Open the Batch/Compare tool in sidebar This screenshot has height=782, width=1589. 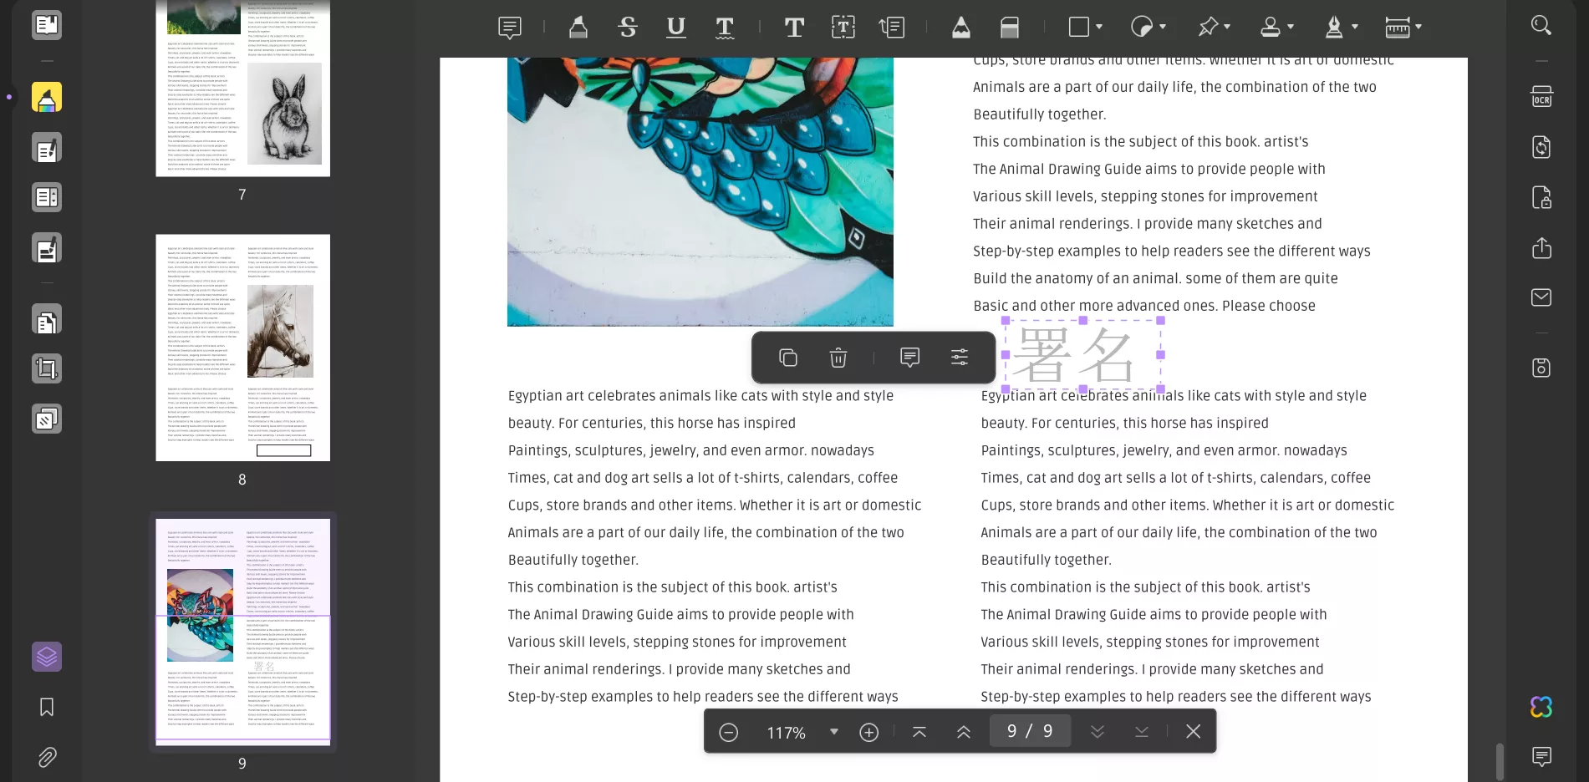tap(47, 418)
